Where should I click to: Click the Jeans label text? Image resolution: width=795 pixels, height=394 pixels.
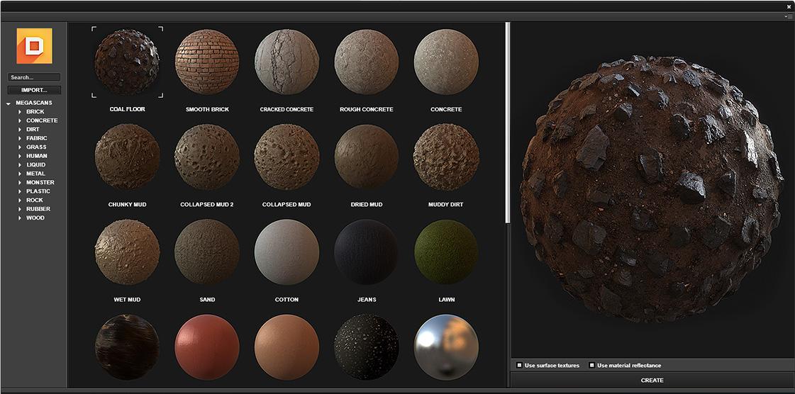[367, 300]
